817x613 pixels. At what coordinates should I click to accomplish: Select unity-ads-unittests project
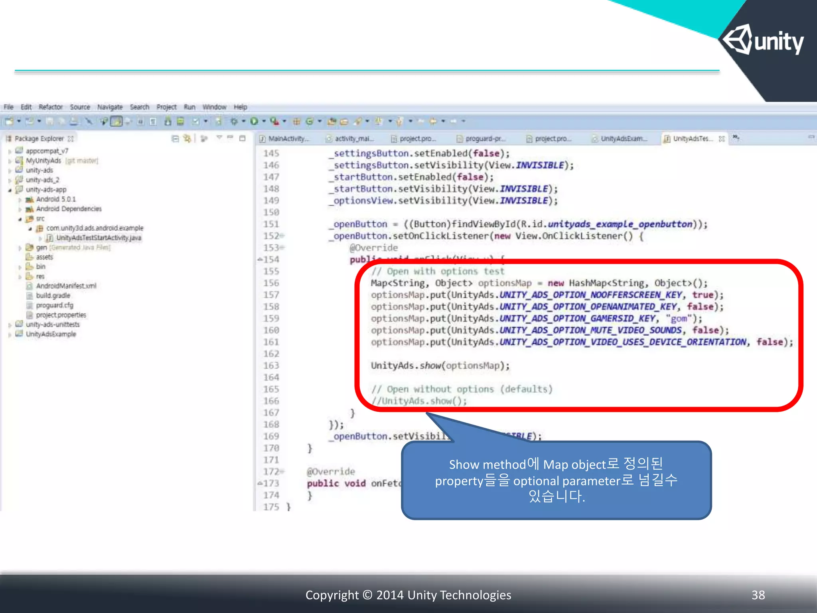click(53, 324)
